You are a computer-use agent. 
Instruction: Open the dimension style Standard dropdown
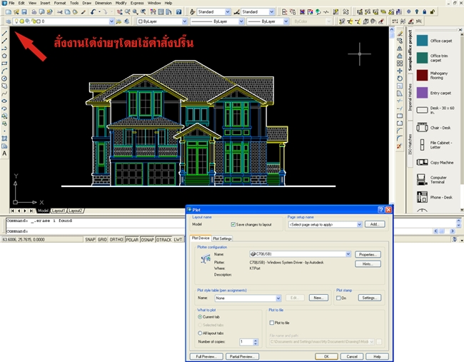click(258, 12)
